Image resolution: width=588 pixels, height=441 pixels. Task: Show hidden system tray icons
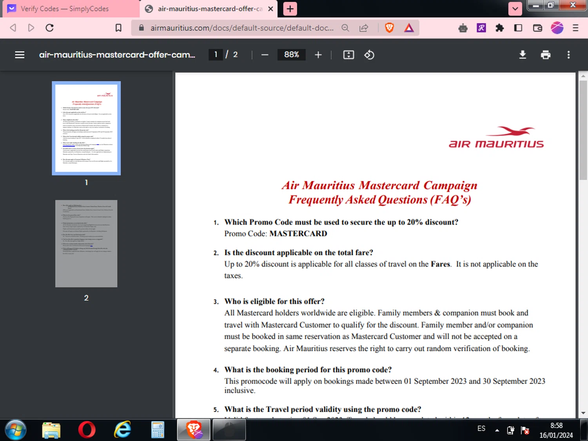tap(497, 430)
